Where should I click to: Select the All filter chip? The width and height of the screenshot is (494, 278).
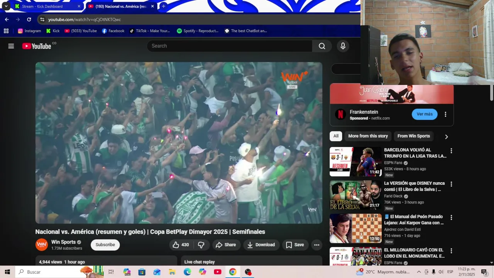[x=336, y=136]
